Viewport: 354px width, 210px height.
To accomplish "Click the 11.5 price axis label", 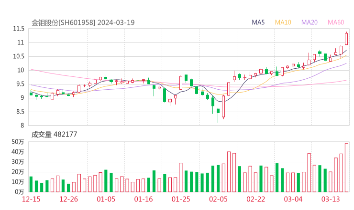I will click(19, 29).
